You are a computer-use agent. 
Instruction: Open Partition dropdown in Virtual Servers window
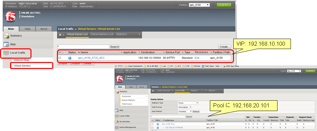199,5
